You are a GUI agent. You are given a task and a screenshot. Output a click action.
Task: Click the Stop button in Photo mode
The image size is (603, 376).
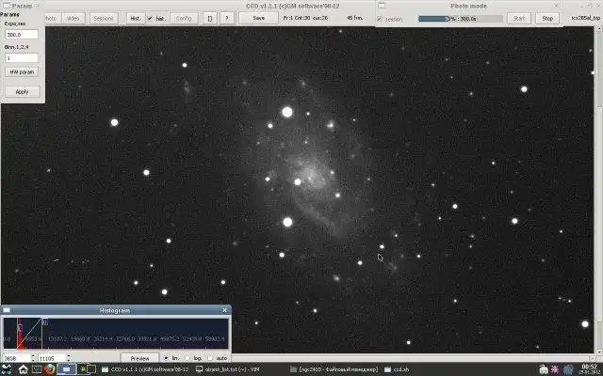tap(547, 18)
